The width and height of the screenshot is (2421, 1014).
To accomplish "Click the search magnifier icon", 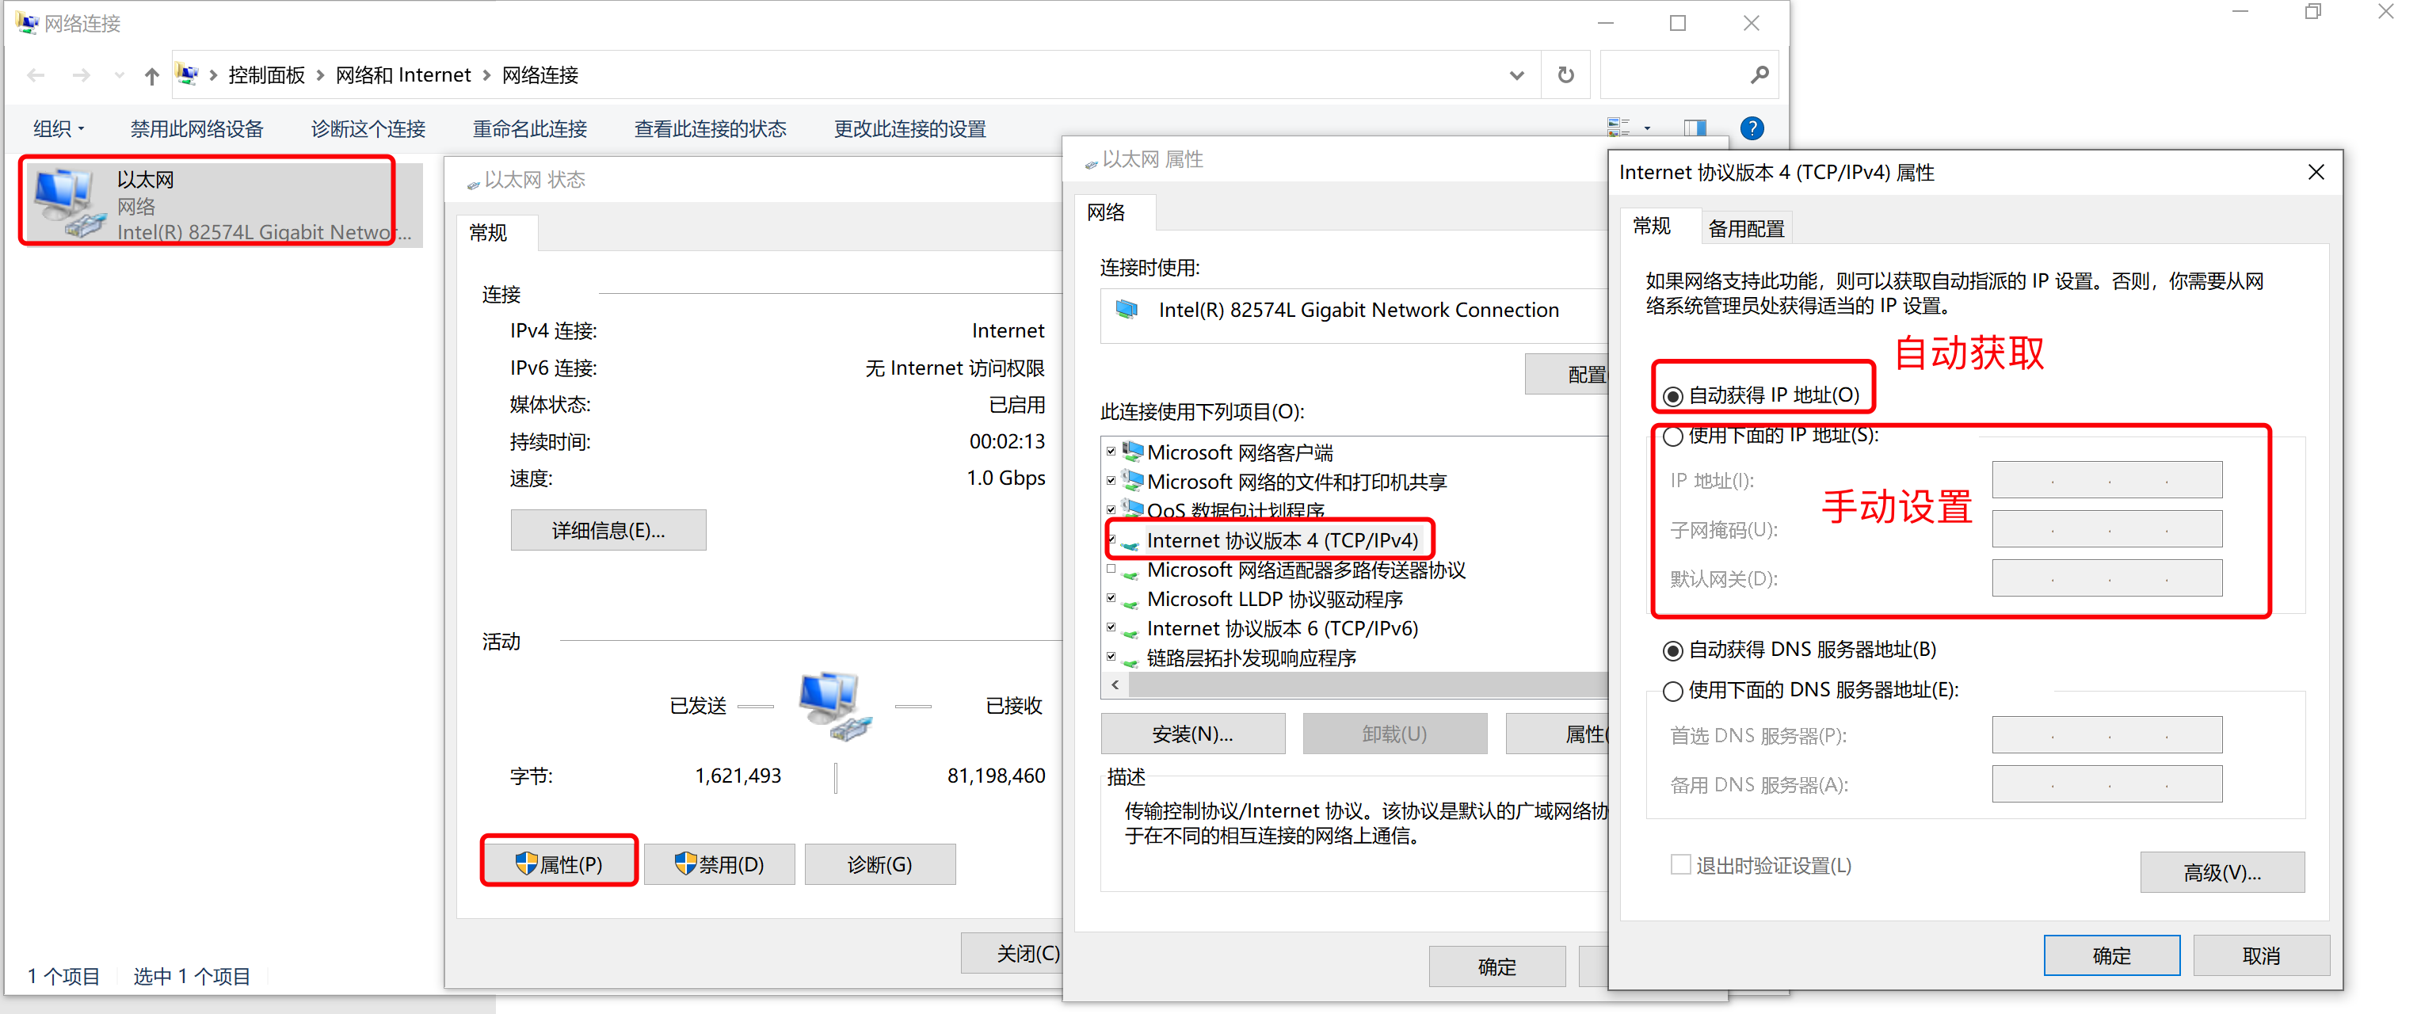I will pyautogui.click(x=1760, y=75).
